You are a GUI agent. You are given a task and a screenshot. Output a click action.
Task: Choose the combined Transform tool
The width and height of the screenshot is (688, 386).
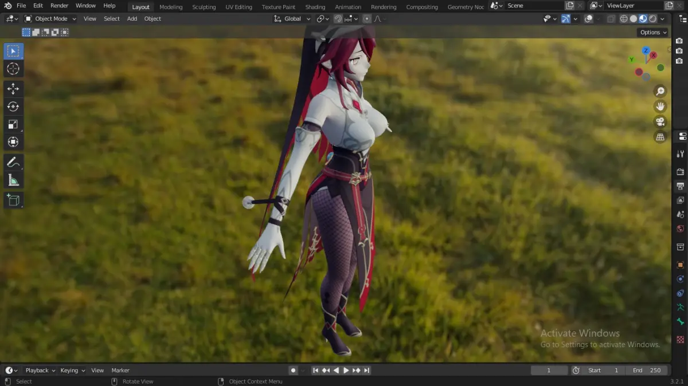click(x=13, y=142)
